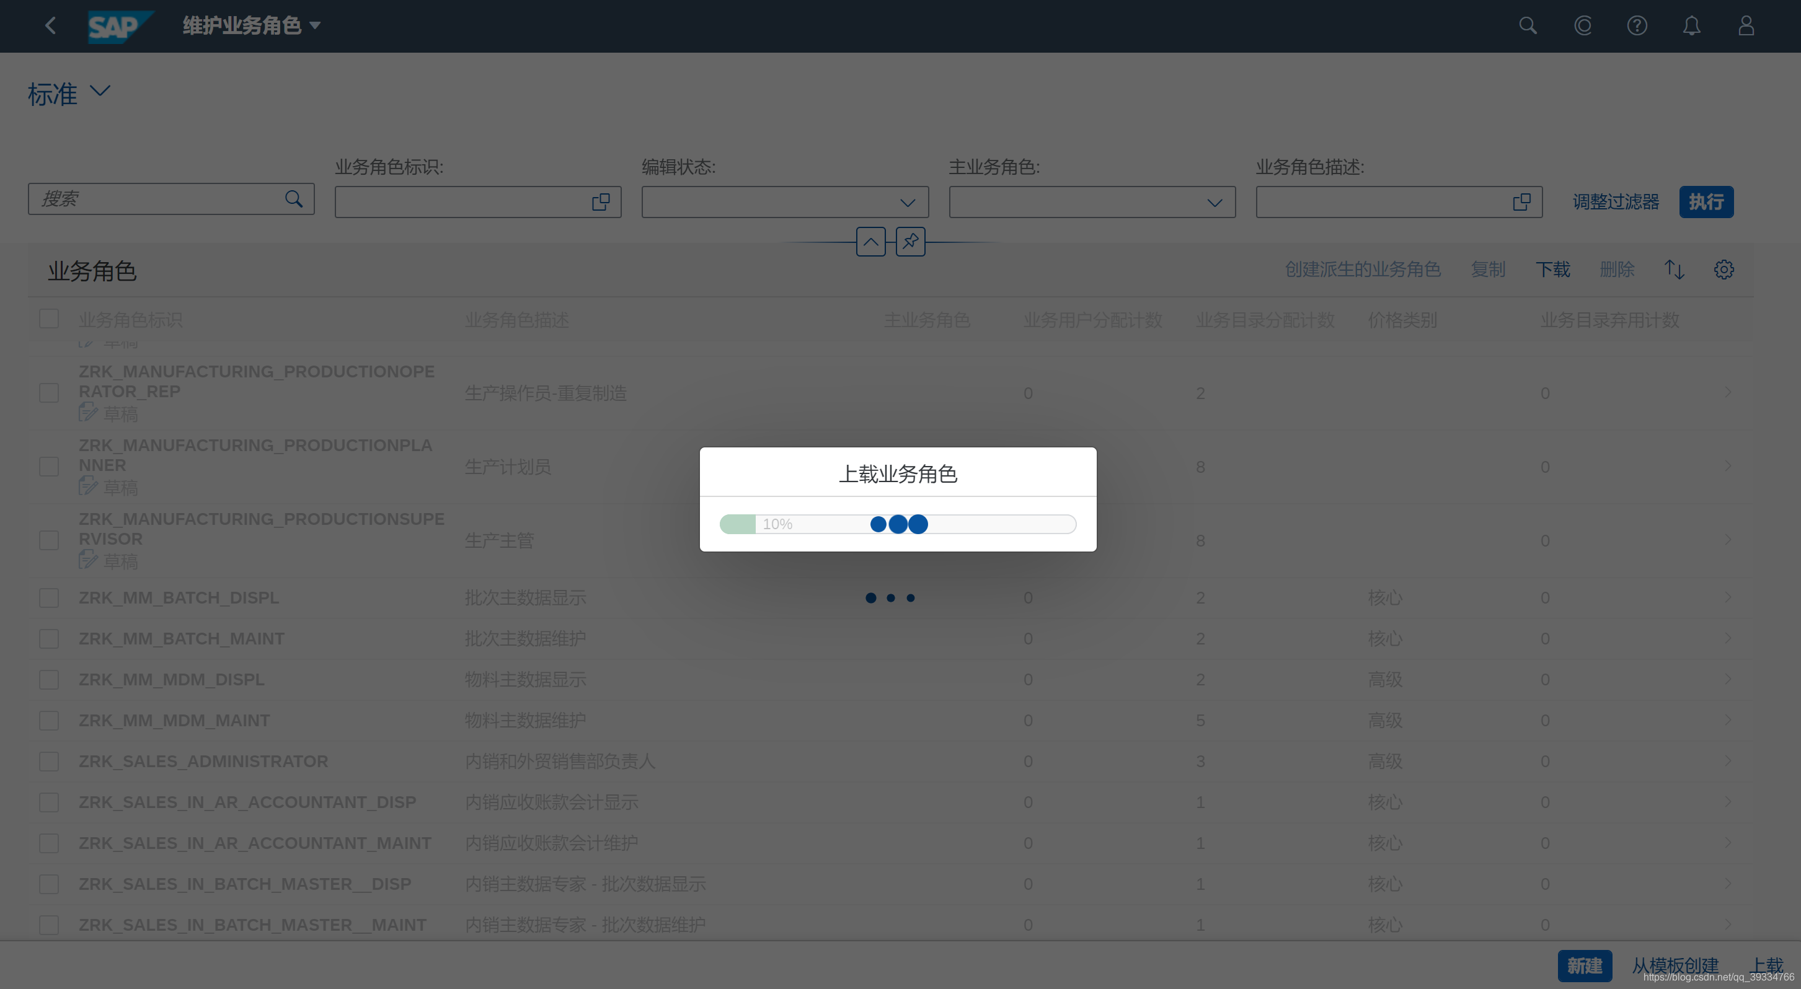The height and width of the screenshot is (989, 1801).
Task: Click the back arrow in header
Action: [x=50, y=26]
